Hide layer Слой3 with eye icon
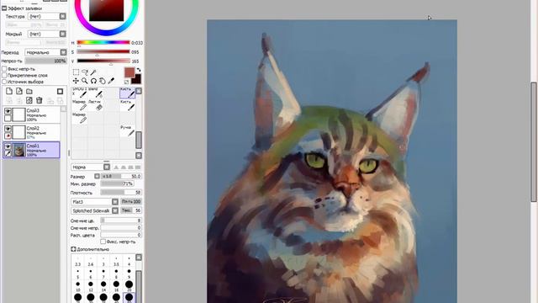 click(x=8, y=111)
